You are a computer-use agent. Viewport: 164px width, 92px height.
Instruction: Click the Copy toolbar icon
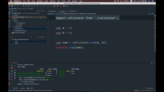(x=26, y=6)
